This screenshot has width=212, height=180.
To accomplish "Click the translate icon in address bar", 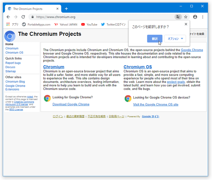I will pyautogui.click(x=178, y=17).
